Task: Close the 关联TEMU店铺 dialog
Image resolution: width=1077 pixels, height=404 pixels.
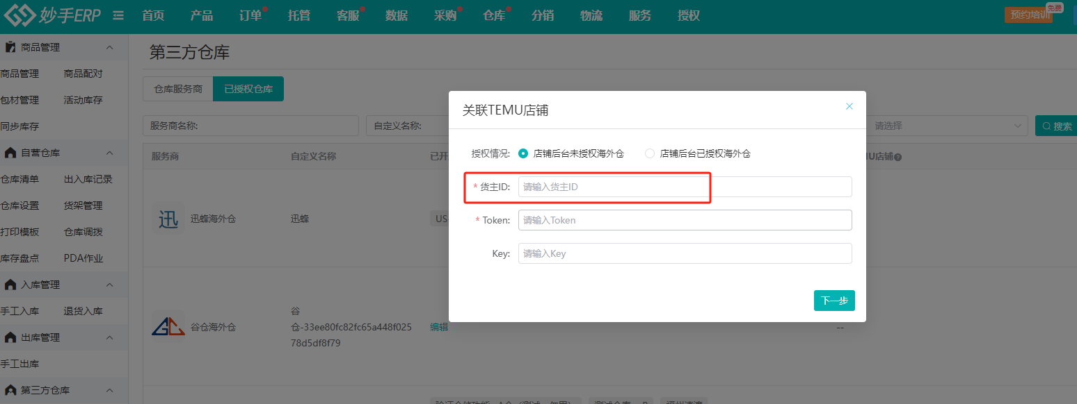Action: tap(849, 106)
